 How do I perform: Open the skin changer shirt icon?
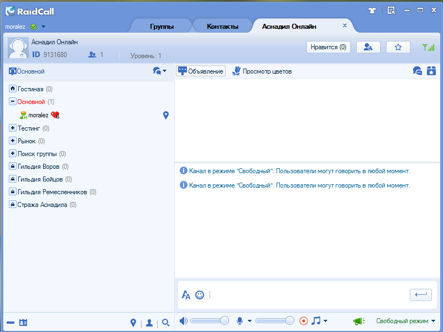(x=372, y=11)
